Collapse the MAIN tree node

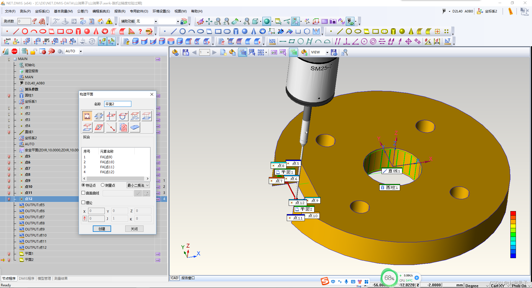[x=15, y=59]
